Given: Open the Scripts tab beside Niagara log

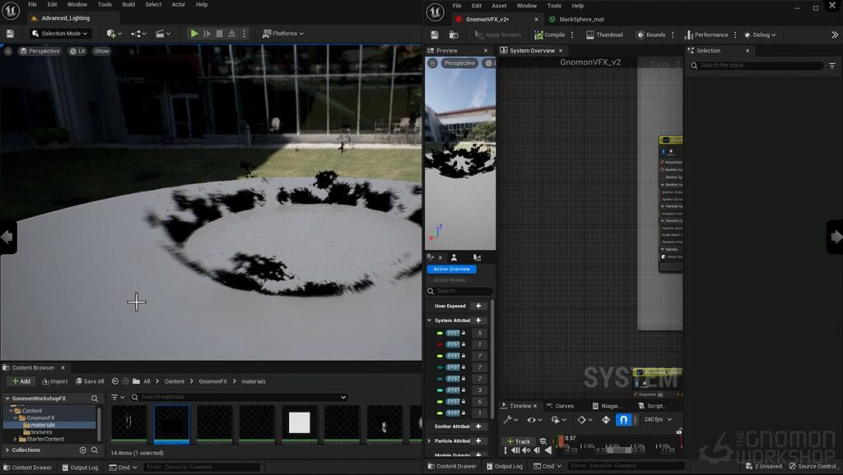Looking at the screenshot, I should (652, 406).
